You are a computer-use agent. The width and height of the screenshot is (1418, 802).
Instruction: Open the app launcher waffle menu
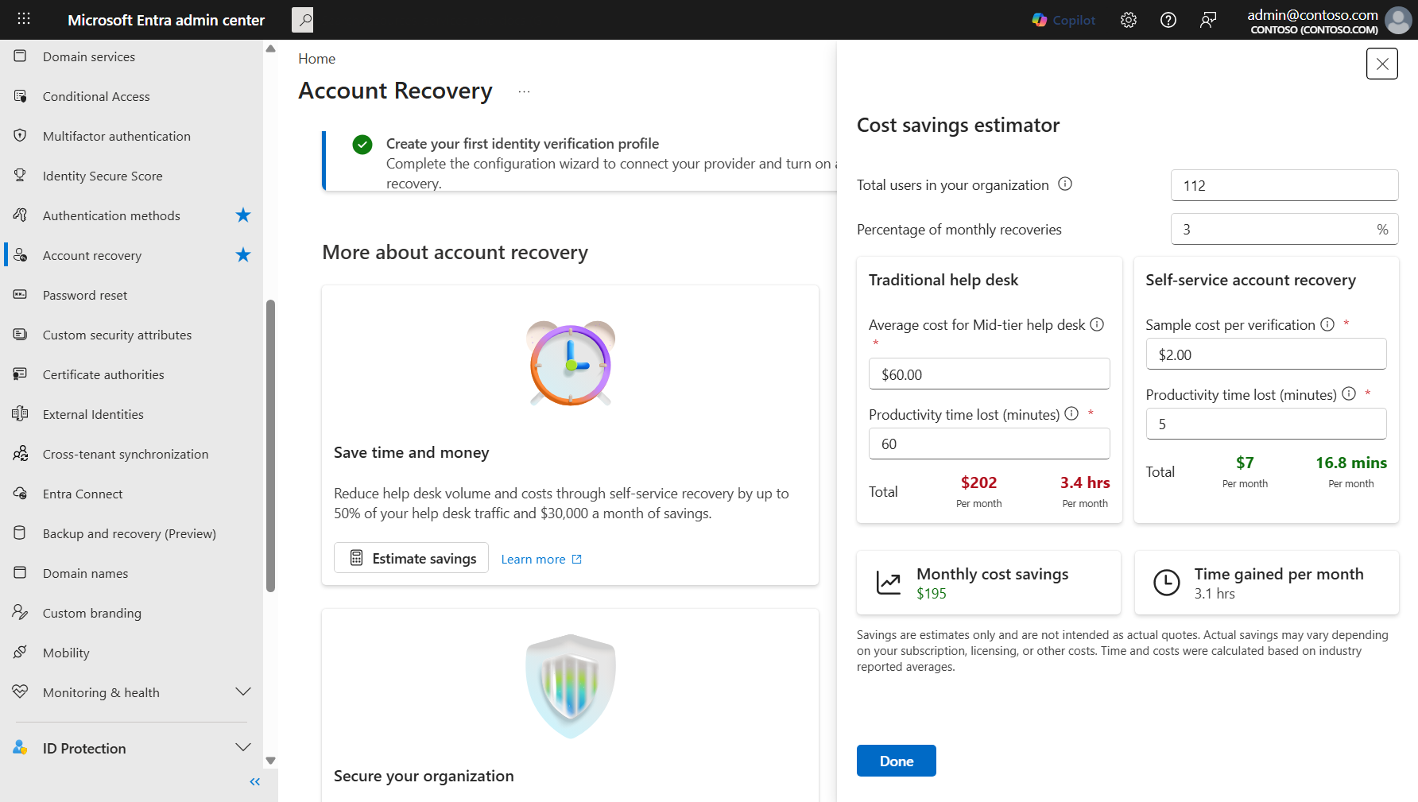click(x=24, y=19)
